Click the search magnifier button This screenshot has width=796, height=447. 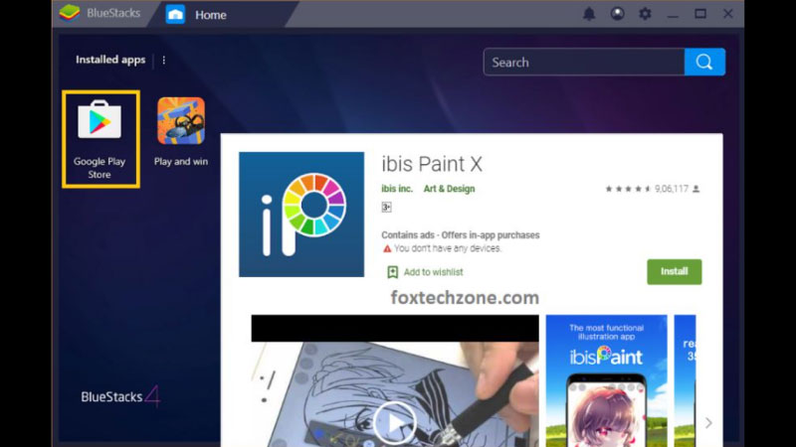[x=704, y=62]
